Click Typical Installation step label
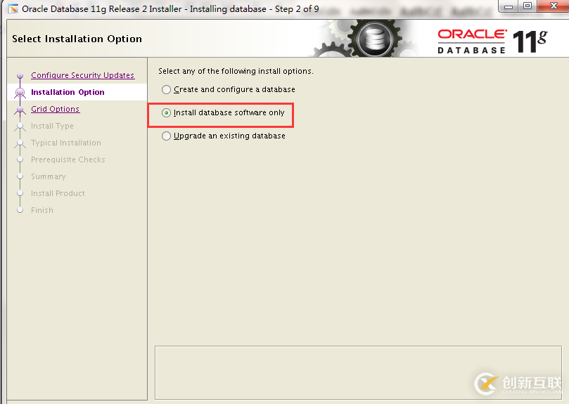 click(66, 143)
